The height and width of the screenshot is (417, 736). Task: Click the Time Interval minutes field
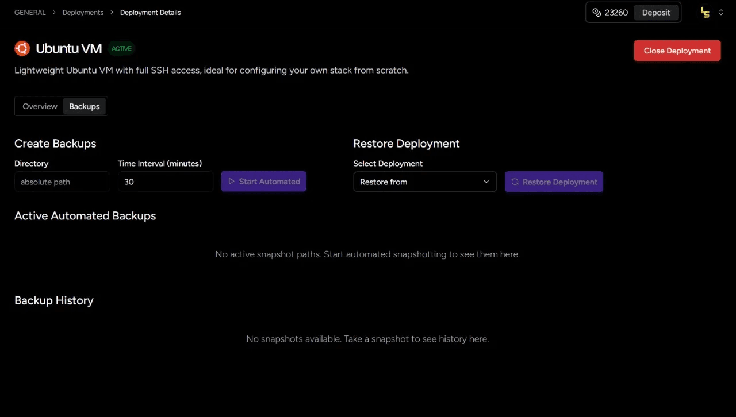tap(166, 182)
